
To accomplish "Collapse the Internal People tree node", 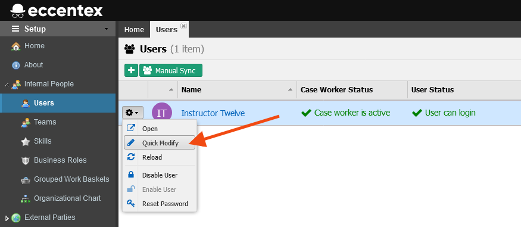I will point(7,85).
